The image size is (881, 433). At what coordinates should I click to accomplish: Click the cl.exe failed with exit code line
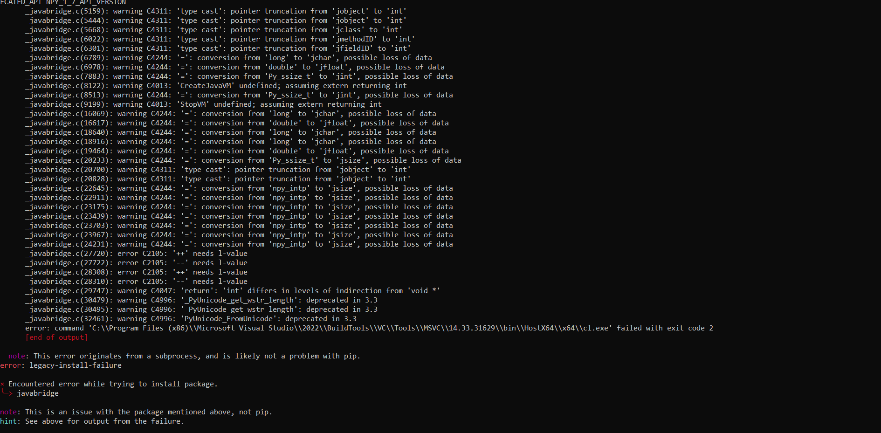(x=369, y=328)
